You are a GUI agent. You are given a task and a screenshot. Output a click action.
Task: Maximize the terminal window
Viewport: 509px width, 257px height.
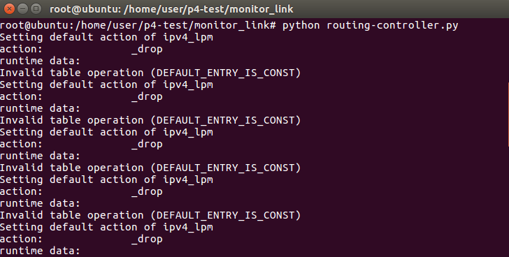point(36,9)
